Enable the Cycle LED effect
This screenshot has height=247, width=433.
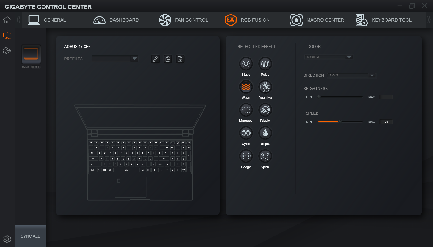pos(246,133)
